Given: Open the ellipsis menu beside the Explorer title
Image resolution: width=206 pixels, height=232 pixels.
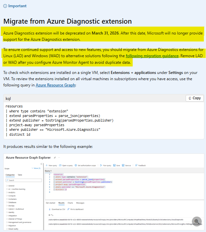Looking at the screenshot, I should (59, 158).
